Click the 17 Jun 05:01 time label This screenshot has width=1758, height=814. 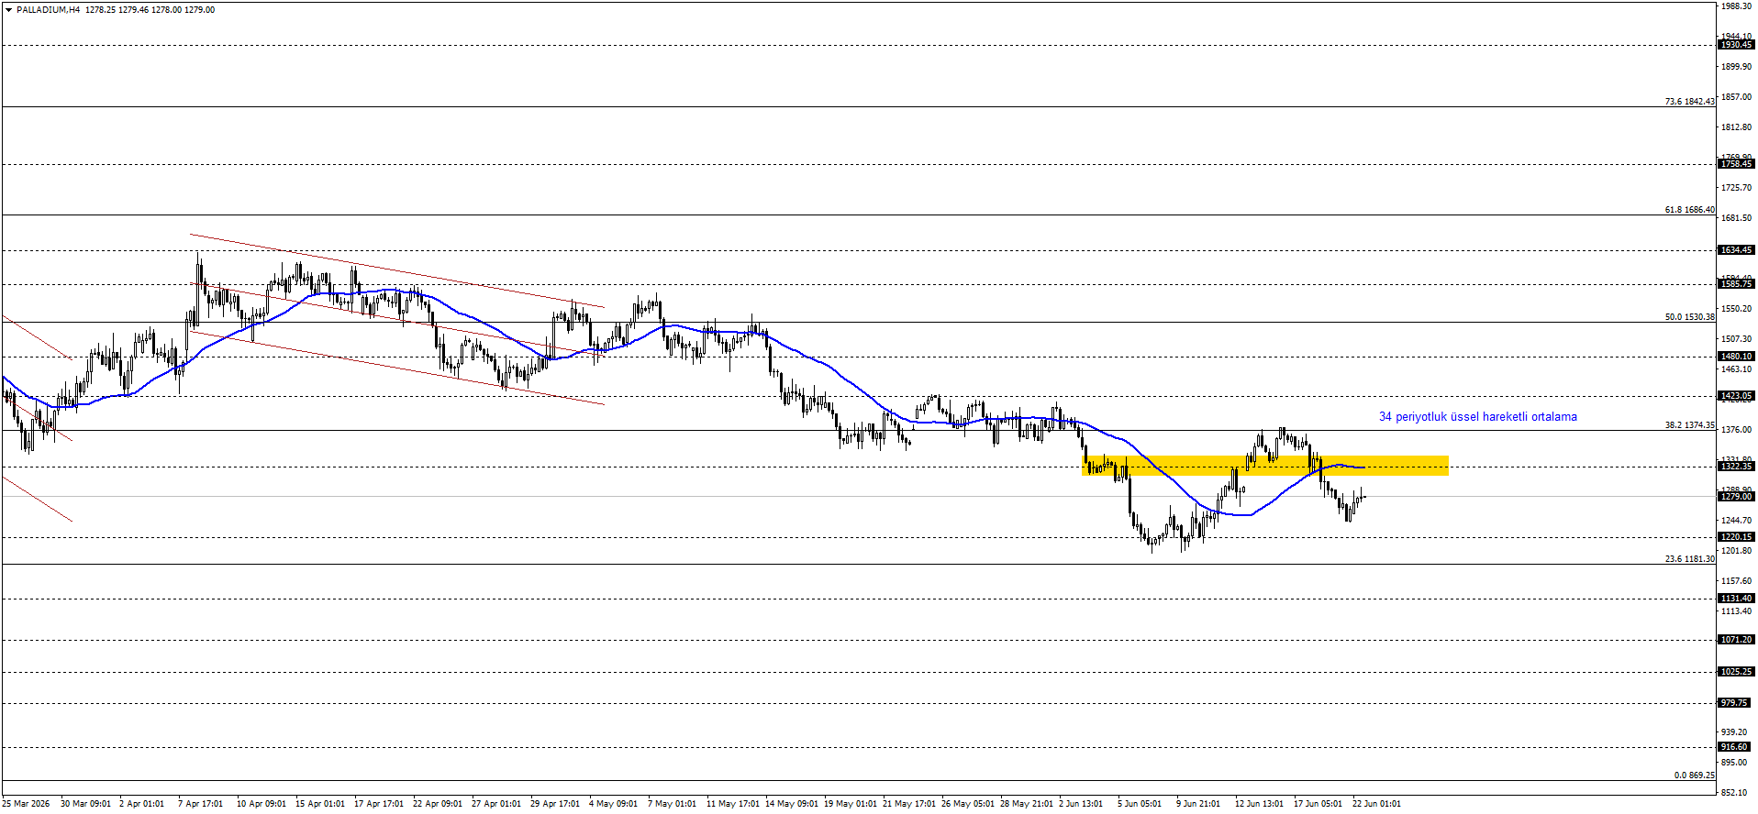(1318, 804)
